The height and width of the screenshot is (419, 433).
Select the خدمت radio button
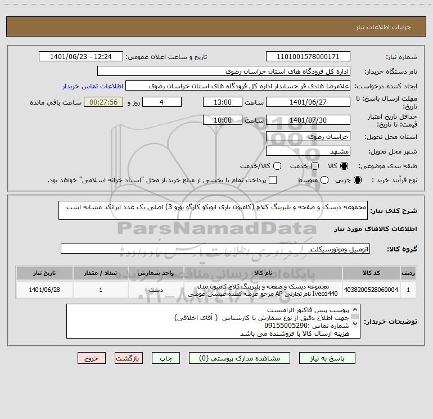(x=315, y=166)
